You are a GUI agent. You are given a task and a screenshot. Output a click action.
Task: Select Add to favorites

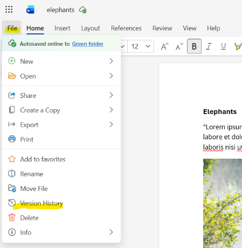[x=61, y=159]
